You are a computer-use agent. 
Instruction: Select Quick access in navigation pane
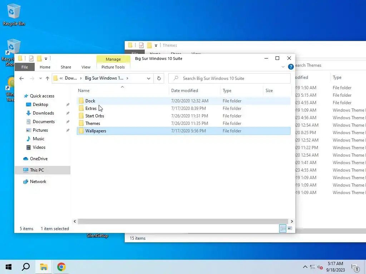click(42, 96)
